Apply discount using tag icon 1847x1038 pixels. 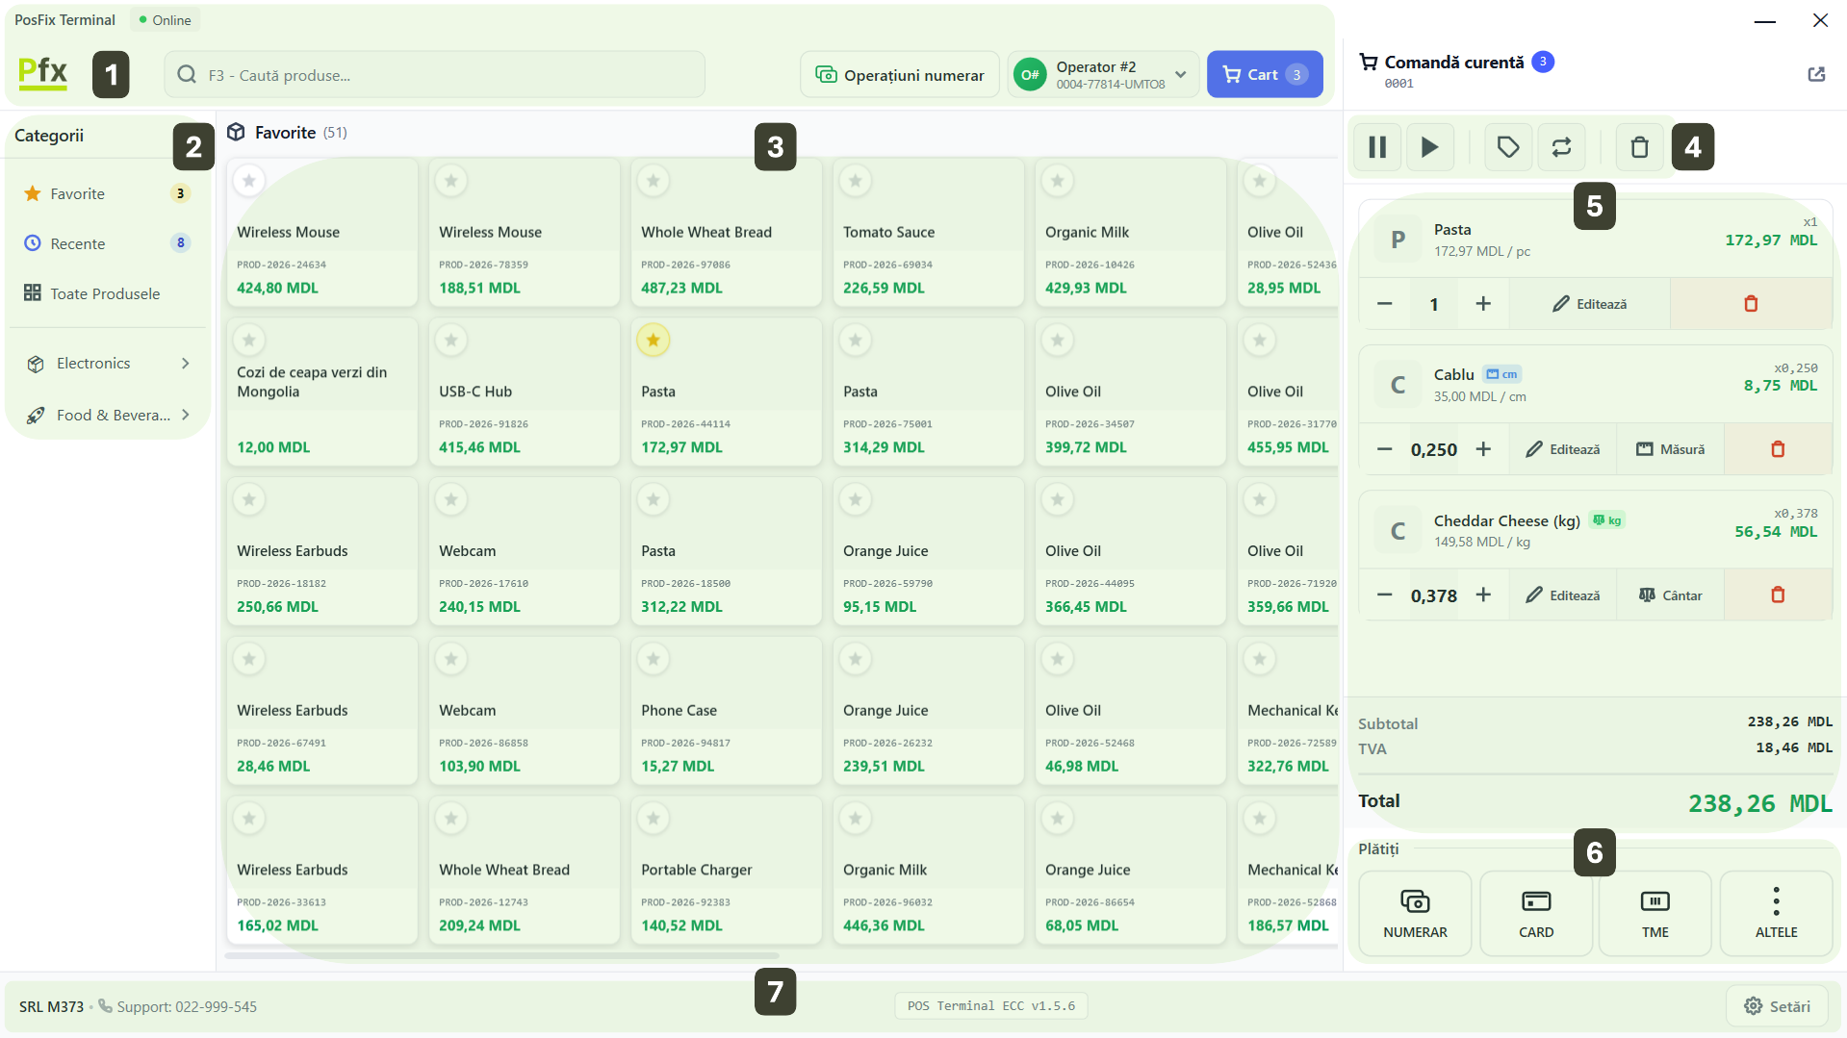[1507, 147]
